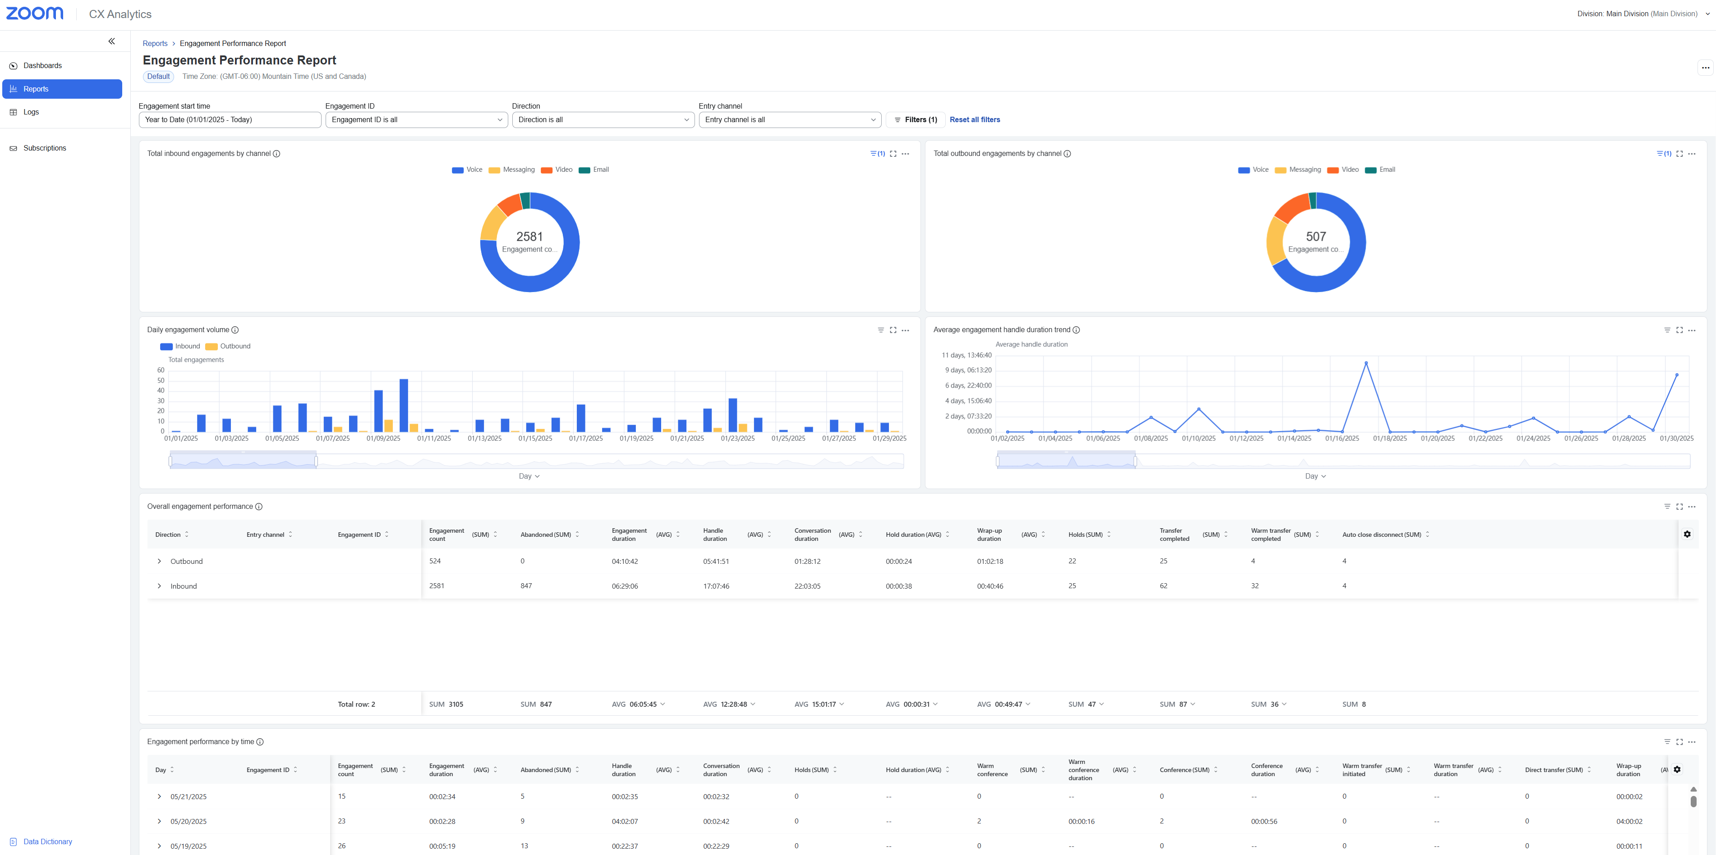Toggle Email legend in inbound donut chart
This screenshot has width=1716, height=855.
pos(593,170)
